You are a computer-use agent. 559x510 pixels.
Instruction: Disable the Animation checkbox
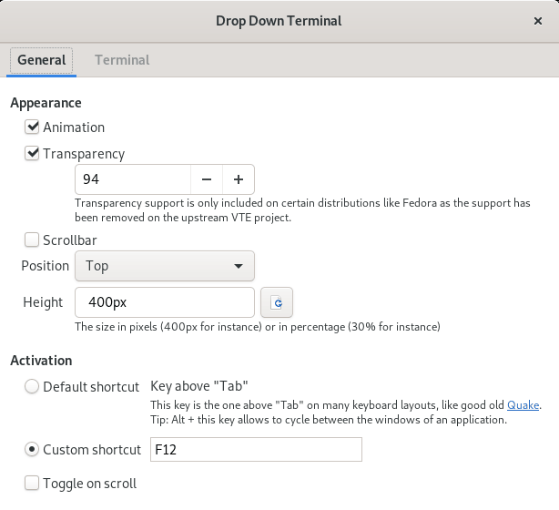point(32,127)
